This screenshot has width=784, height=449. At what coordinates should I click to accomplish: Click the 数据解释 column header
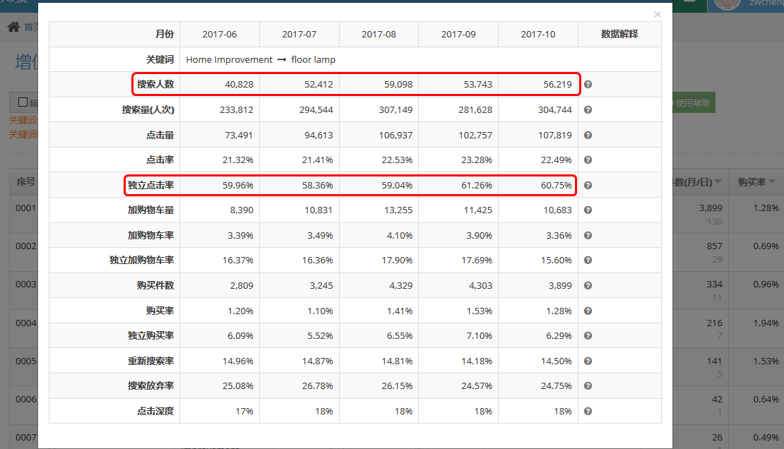point(619,34)
